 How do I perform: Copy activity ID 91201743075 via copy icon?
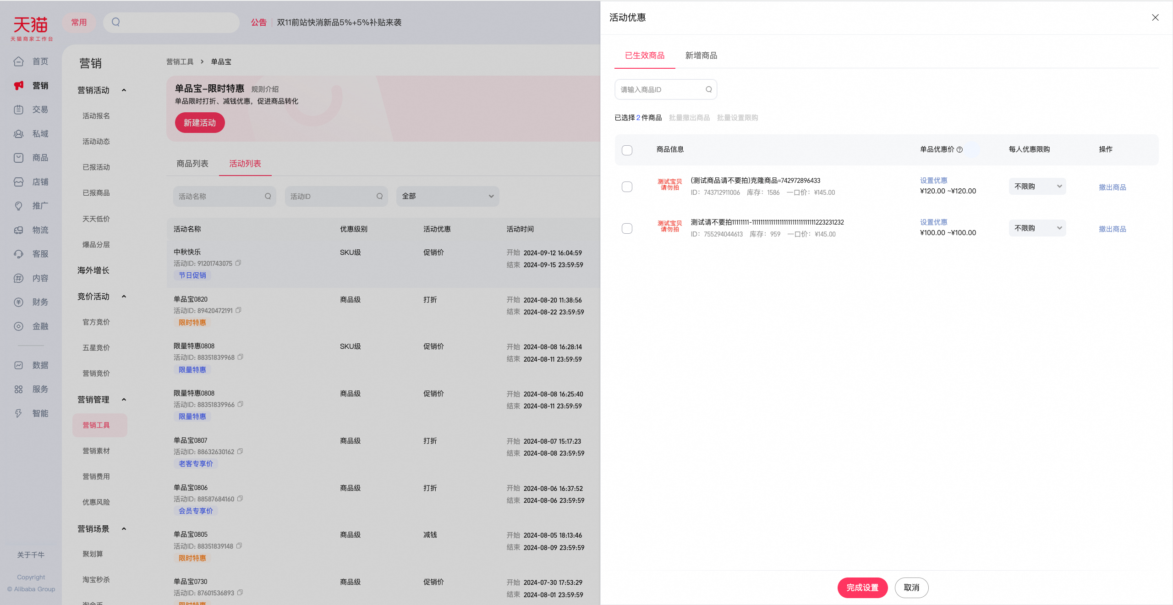[238, 263]
